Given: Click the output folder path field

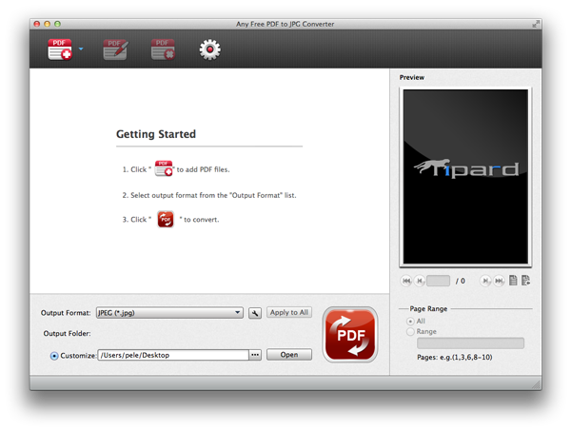Looking at the screenshot, I should coord(173,355).
